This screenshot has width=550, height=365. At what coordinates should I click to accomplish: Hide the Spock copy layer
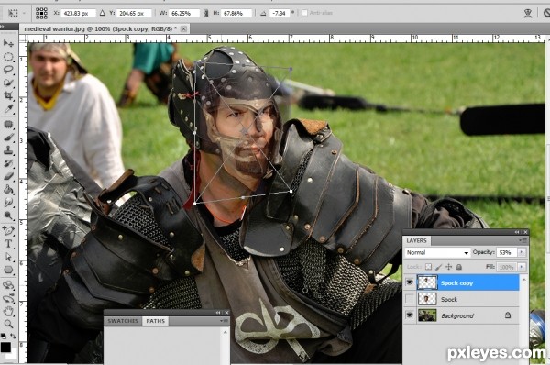click(x=410, y=282)
